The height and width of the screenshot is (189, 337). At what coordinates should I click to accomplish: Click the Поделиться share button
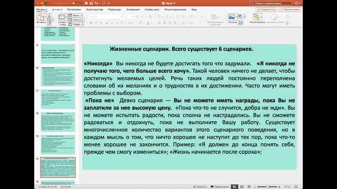point(266,9)
